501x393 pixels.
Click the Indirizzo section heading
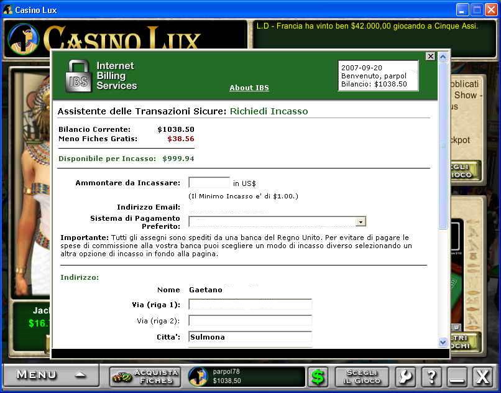point(80,277)
